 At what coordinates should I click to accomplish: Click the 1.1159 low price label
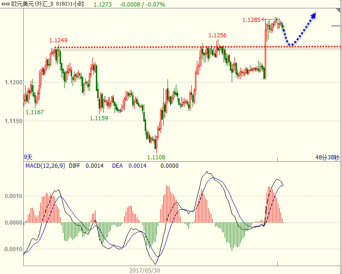[99, 118]
